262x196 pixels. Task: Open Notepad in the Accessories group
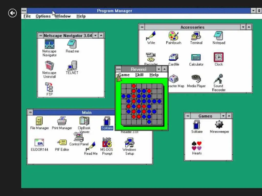(x=219, y=36)
